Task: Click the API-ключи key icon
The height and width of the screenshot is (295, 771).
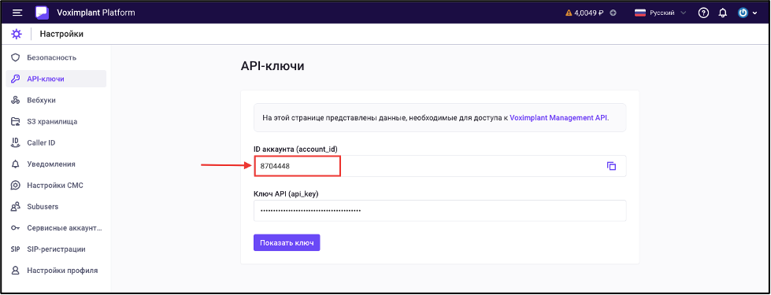Action: pyautogui.click(x=15, y=79)
